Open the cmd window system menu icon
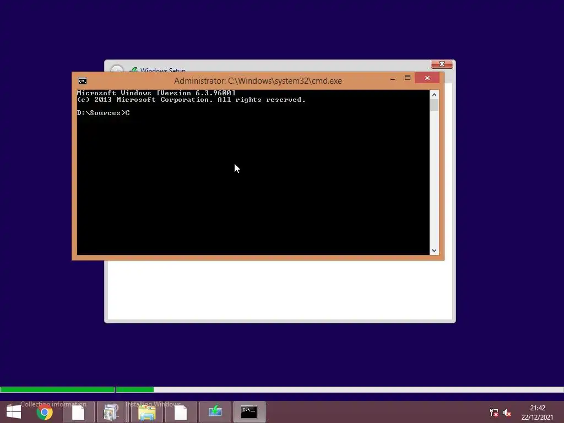 pos(83,81)
